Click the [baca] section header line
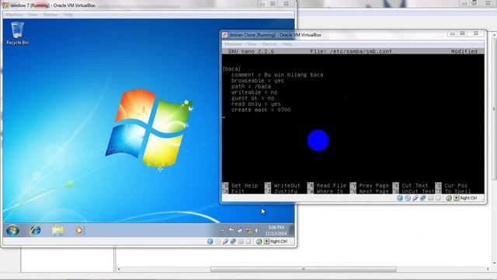The width and height of the screenshot is (497, 280). 231,69
